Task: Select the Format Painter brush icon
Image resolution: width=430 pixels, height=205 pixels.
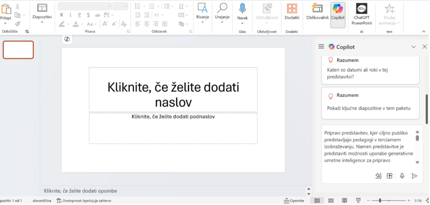Action: [18, 24]
